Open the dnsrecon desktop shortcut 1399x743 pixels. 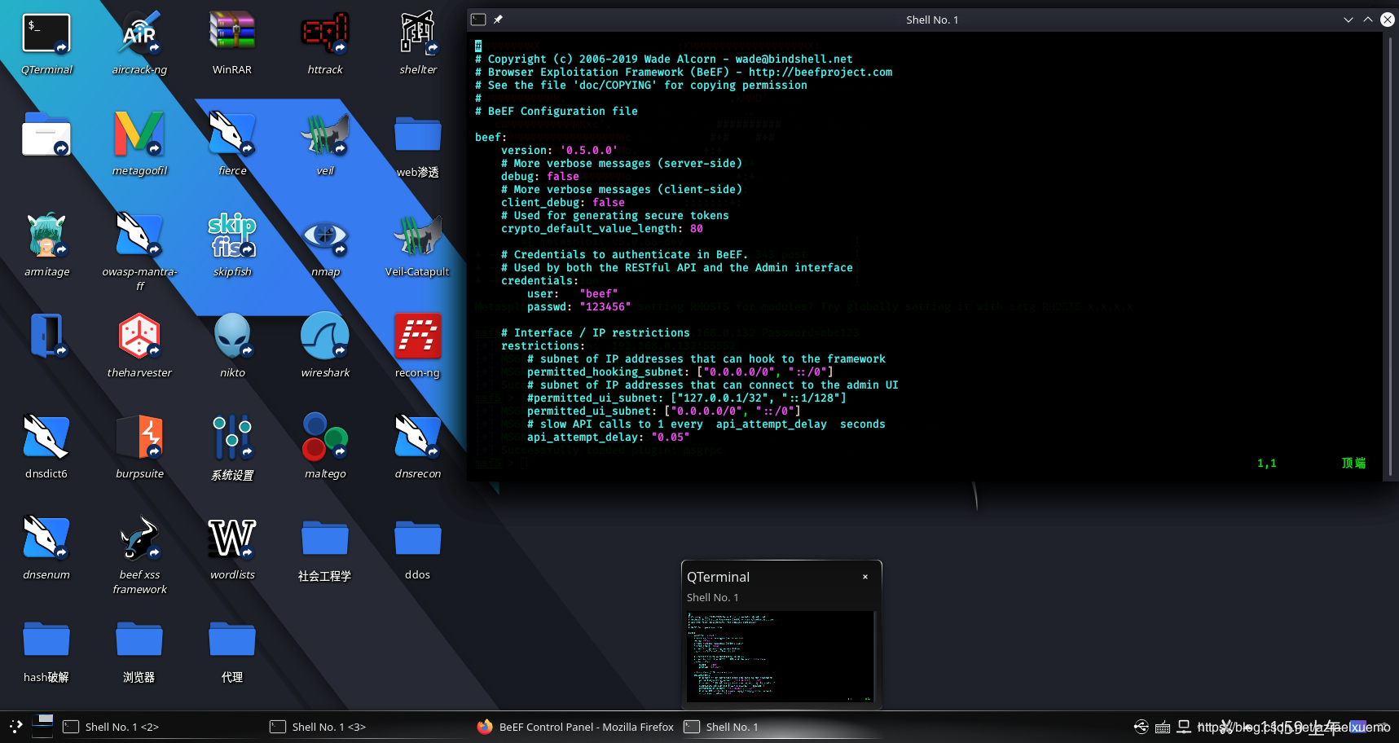point(418,447)
